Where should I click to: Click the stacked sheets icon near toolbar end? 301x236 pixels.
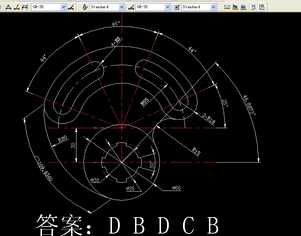(254, 7)
